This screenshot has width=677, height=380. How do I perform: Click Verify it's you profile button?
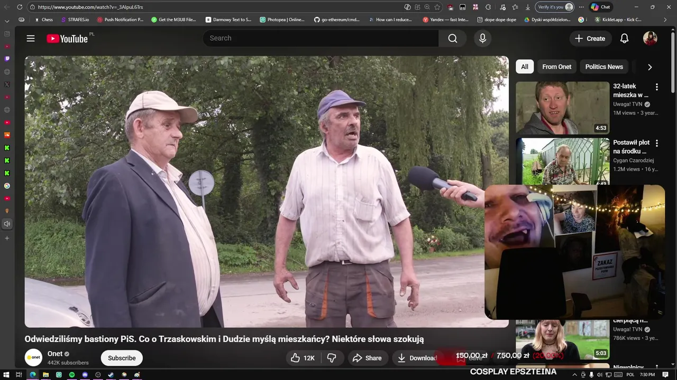(554, 7)
